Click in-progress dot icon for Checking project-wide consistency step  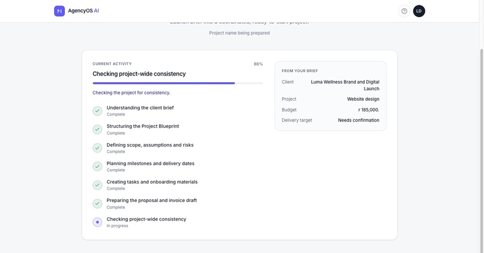[97, 222]
